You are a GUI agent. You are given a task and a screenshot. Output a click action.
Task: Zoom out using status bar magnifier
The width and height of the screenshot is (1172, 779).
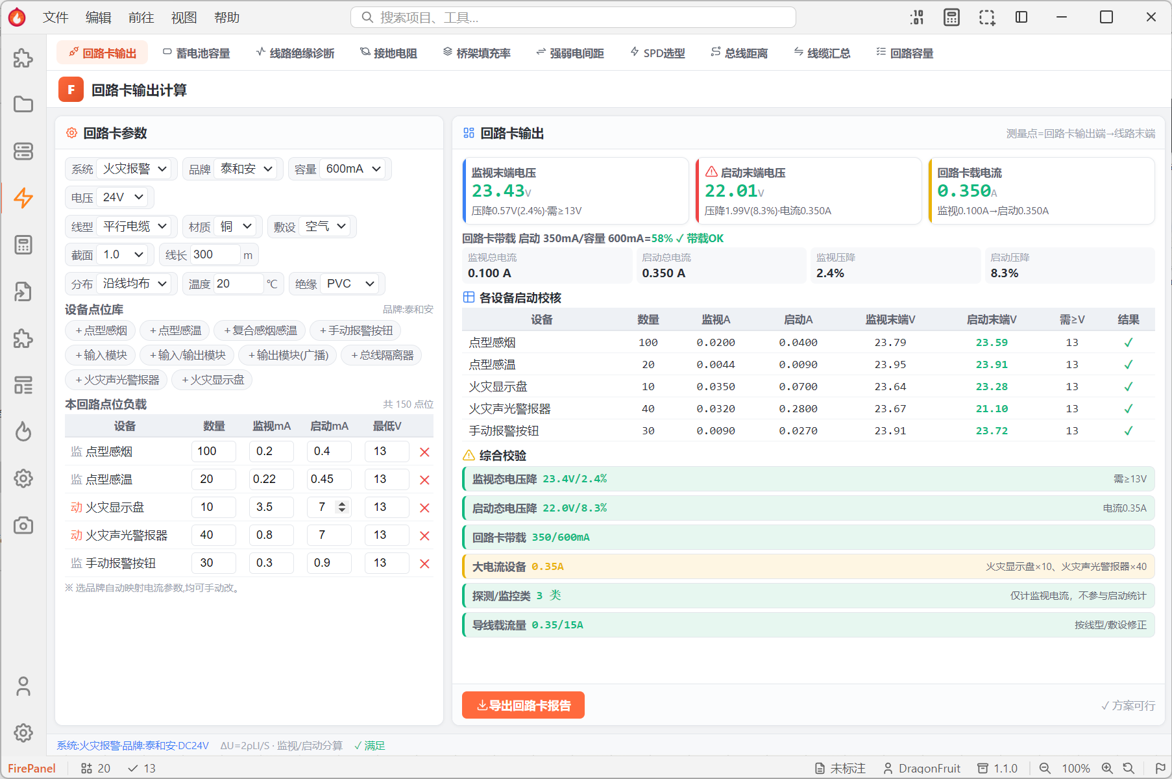coord(1045,768)
